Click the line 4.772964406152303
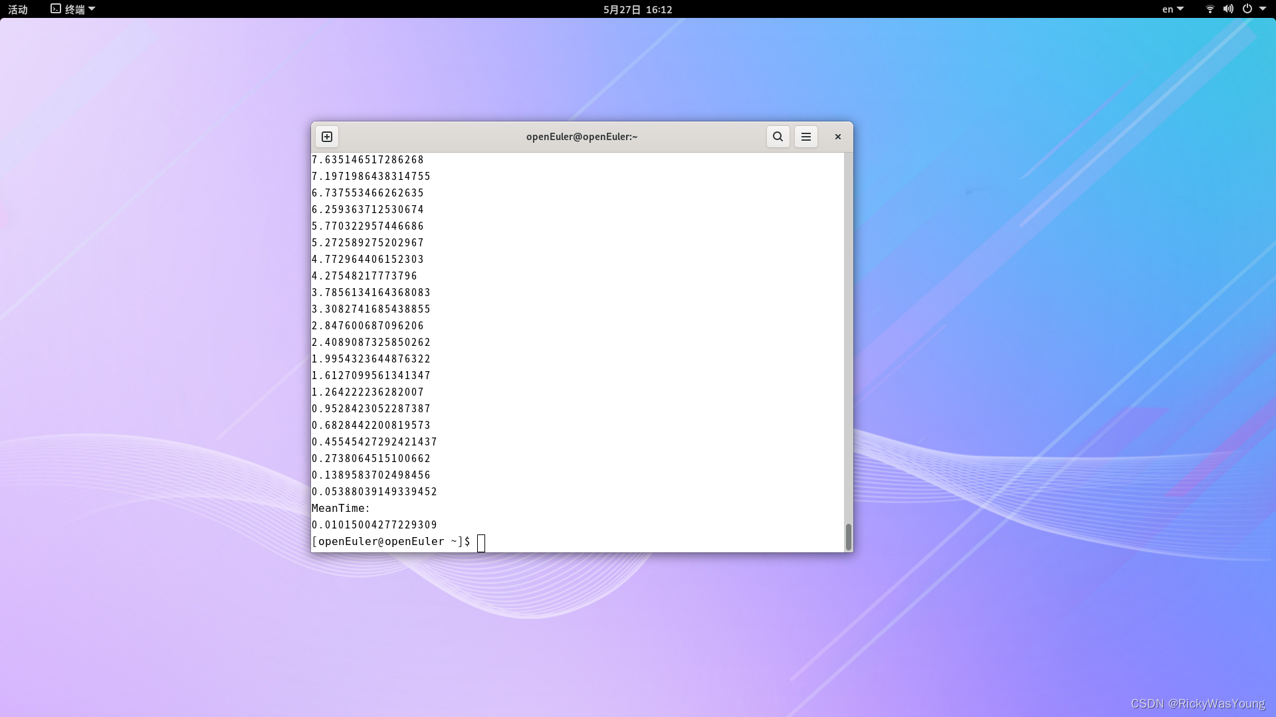This screenshot has height=717, width=1276. coord(368,259)
